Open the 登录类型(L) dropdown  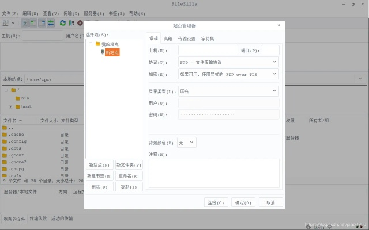point(228,91)
